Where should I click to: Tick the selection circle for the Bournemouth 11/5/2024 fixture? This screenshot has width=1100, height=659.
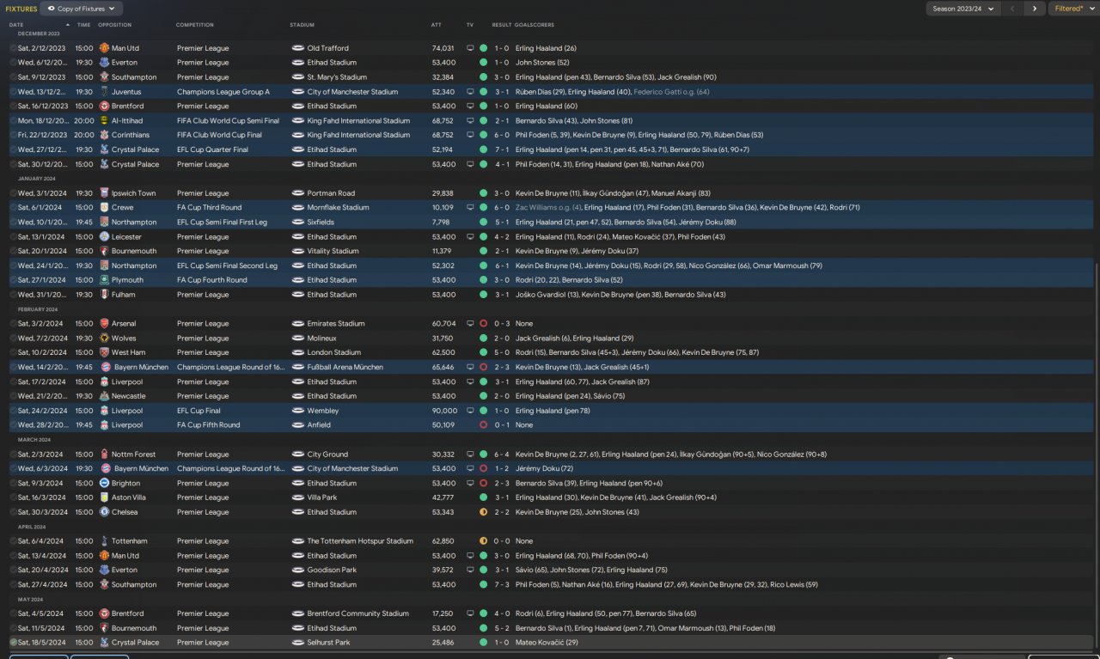[13, 628]
